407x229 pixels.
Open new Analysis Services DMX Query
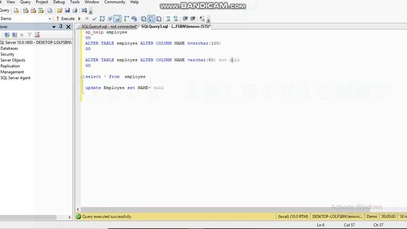pyautogui.click(x=33, y=10)
